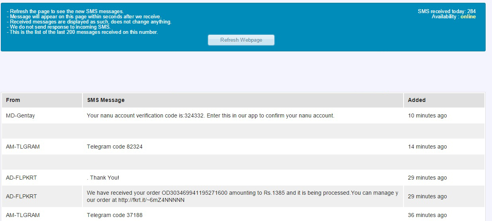Image resolution: width=492 pixels, height=221 pixels.
Task: Click the Telegram code 37188 message
Action: tap(115, 215)
